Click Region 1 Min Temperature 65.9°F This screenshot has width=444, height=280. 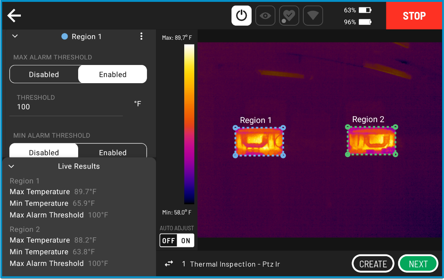click(x=52, y=203)
